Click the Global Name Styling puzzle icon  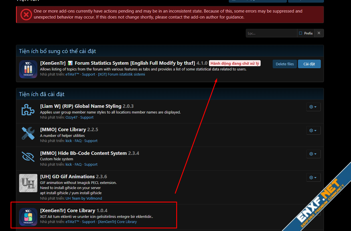[x=28, y=110]
